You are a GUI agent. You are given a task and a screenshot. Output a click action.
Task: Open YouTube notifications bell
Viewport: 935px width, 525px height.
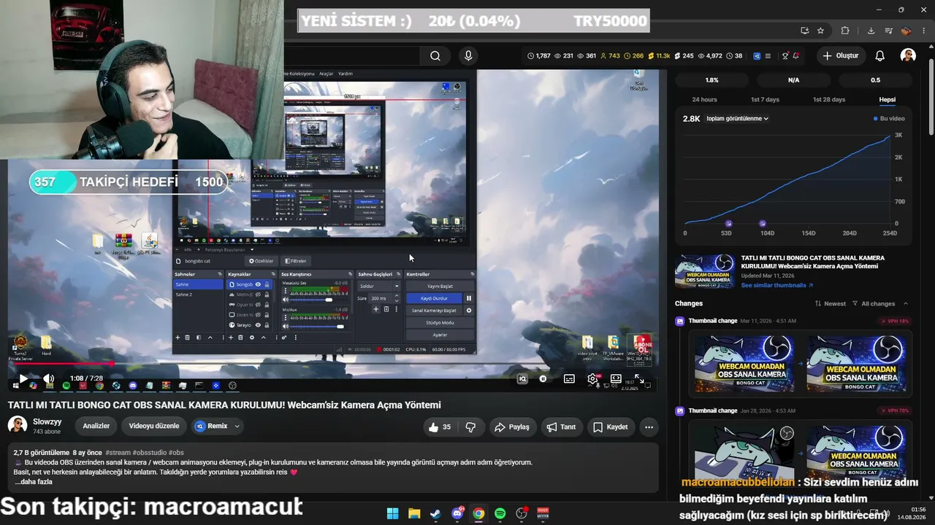click(x=880, y=56)
